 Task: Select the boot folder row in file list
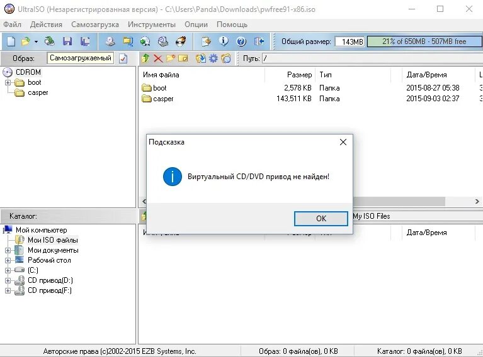click(x=310, y=88)
